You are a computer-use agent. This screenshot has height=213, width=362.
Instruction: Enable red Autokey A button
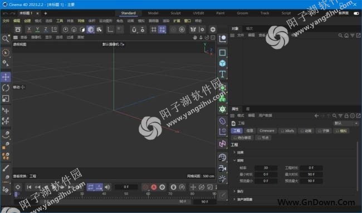[154, 187]
